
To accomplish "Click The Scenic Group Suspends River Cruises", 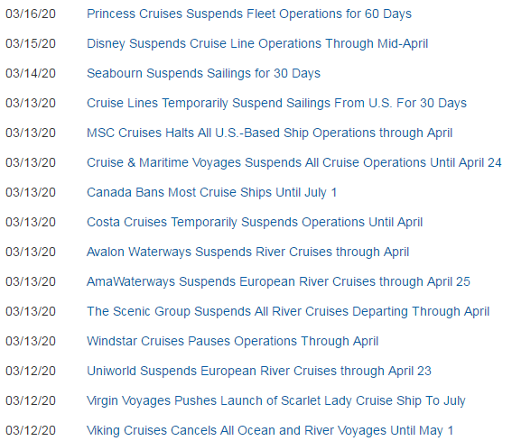I will tap(288, 311).
